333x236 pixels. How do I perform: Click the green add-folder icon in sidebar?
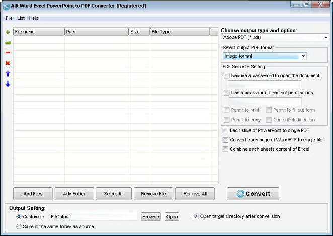pyautogui.click(x=8, y=43)
